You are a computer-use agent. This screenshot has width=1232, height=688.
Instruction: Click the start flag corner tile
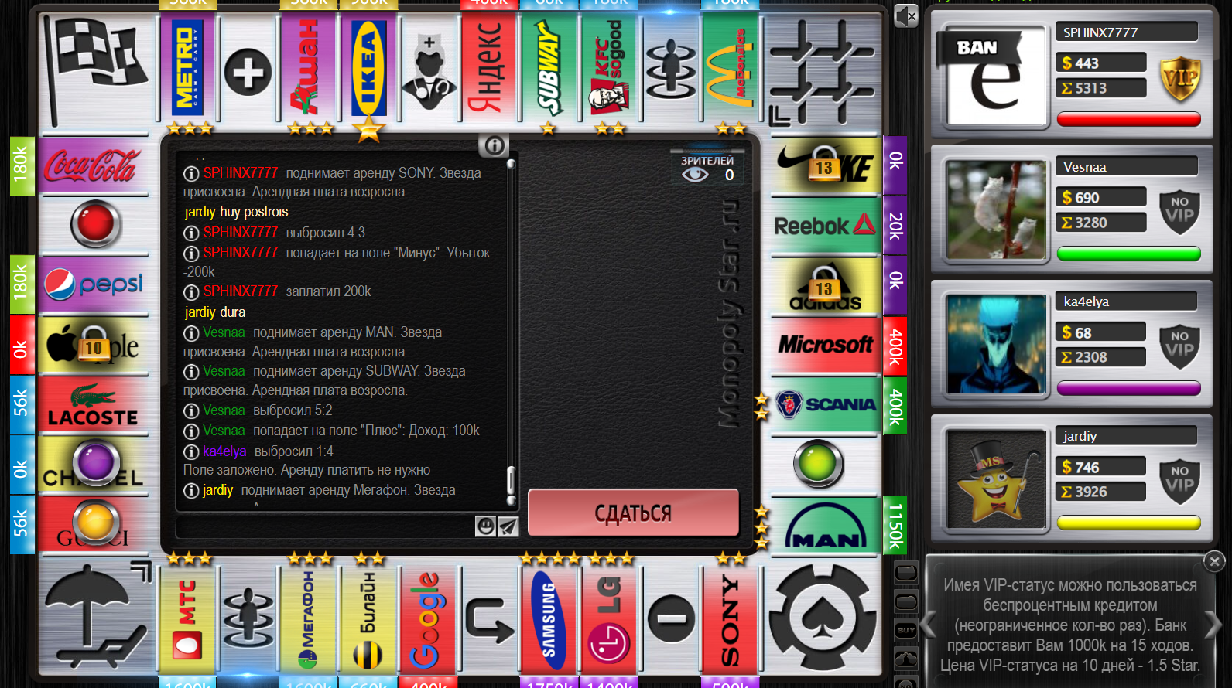pyautogui.click(x=96, y=71)
